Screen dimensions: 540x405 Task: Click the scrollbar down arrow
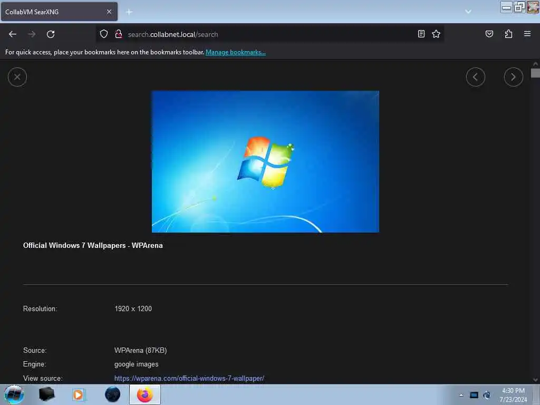[x=535, y=380]
